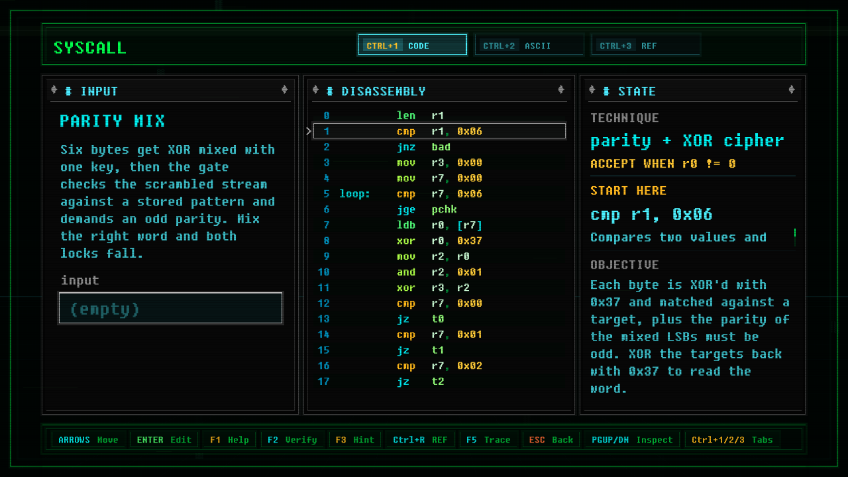Image resolution: width=848 pixels, height=477 pixels.
Task: Select line 8 'xor r0, 0x37'
Action: [x=439, y=241]
